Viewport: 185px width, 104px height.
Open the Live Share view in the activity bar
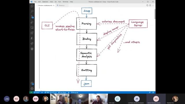coord(32,44)
